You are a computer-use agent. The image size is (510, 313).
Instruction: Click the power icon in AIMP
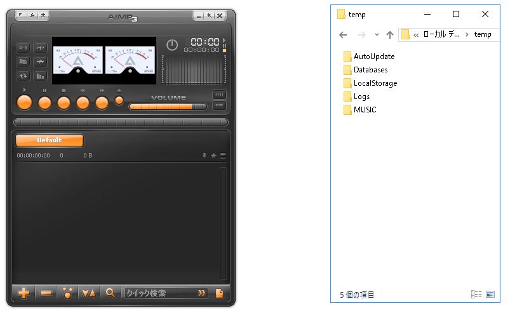[172, 45]
